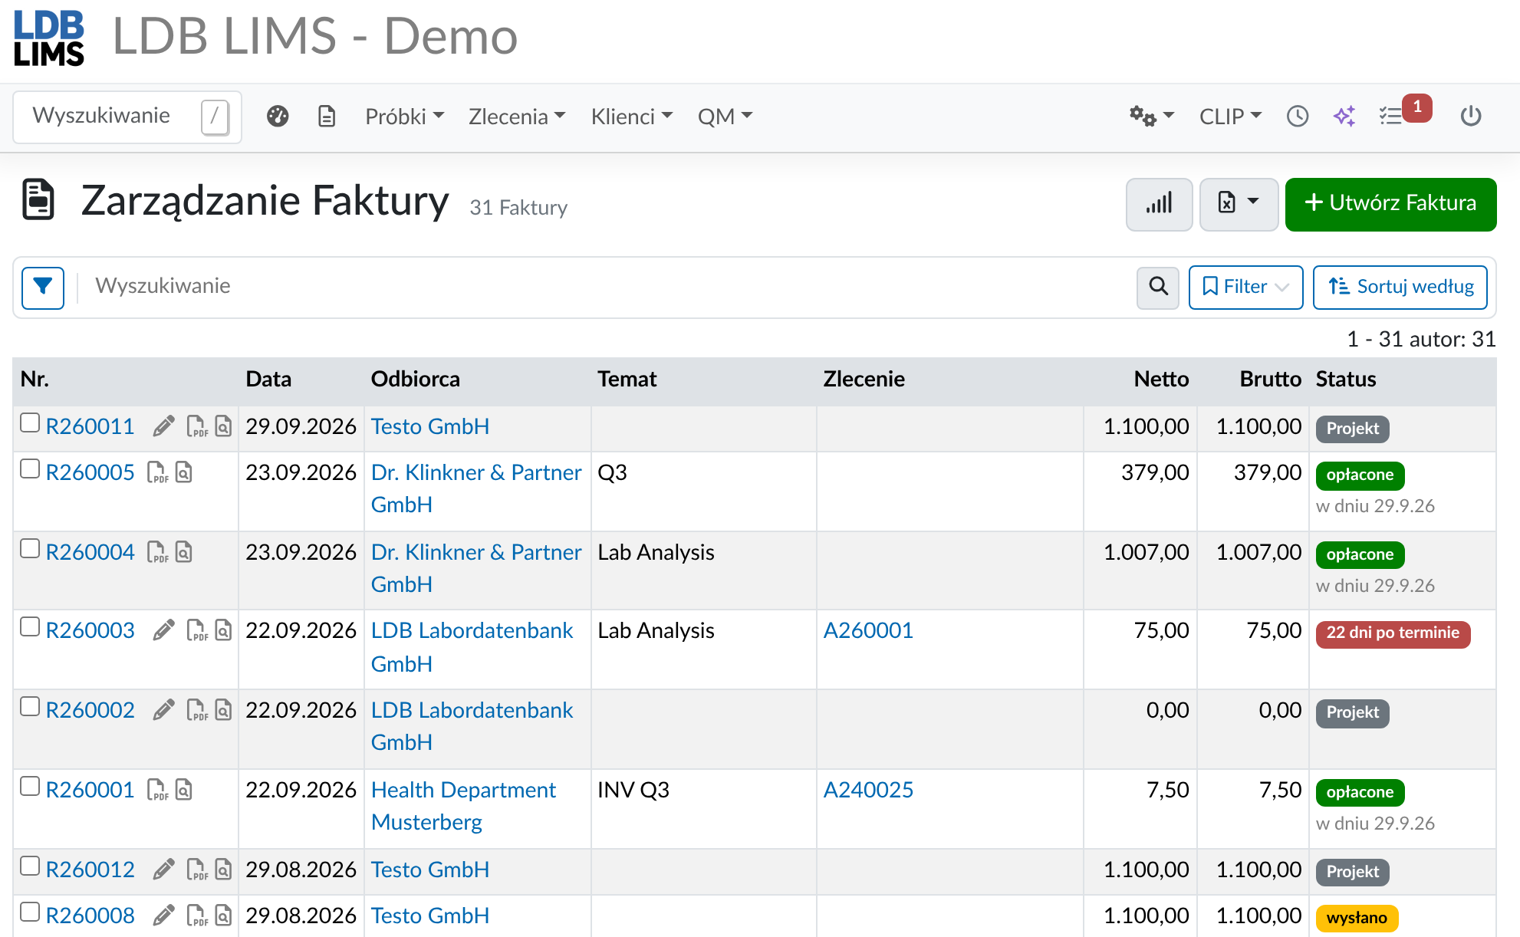1520x937 pixels.
Task: Click the AI sparkles icon
Action: (x=1344, y=117)
